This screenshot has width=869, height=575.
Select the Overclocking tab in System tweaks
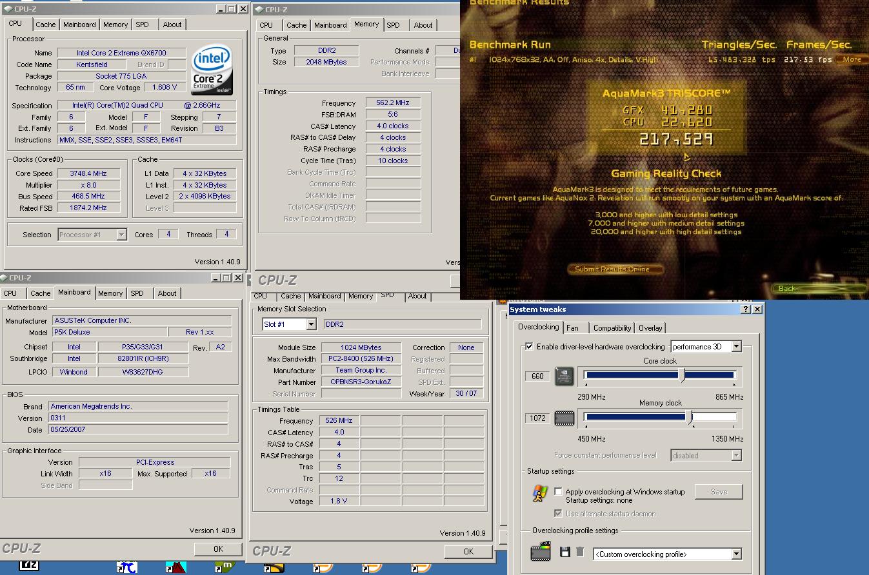pos(539,327)
